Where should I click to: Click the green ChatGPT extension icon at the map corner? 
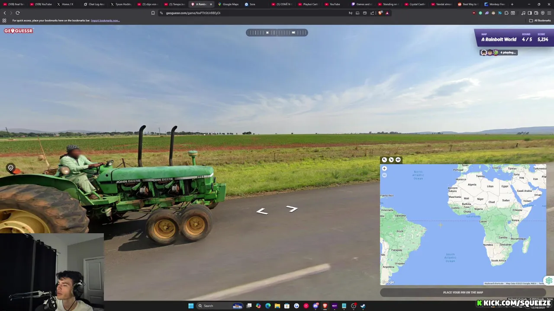[x=549, y=281]
